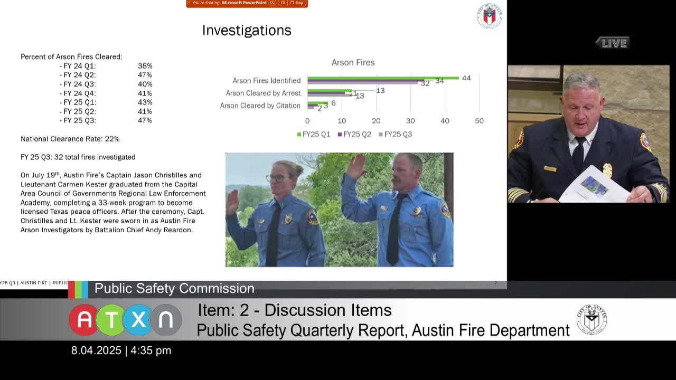The image size is (676, 380).
Task: Select the FY25 Q1 green legend swatch
Action: pos(299,135)
